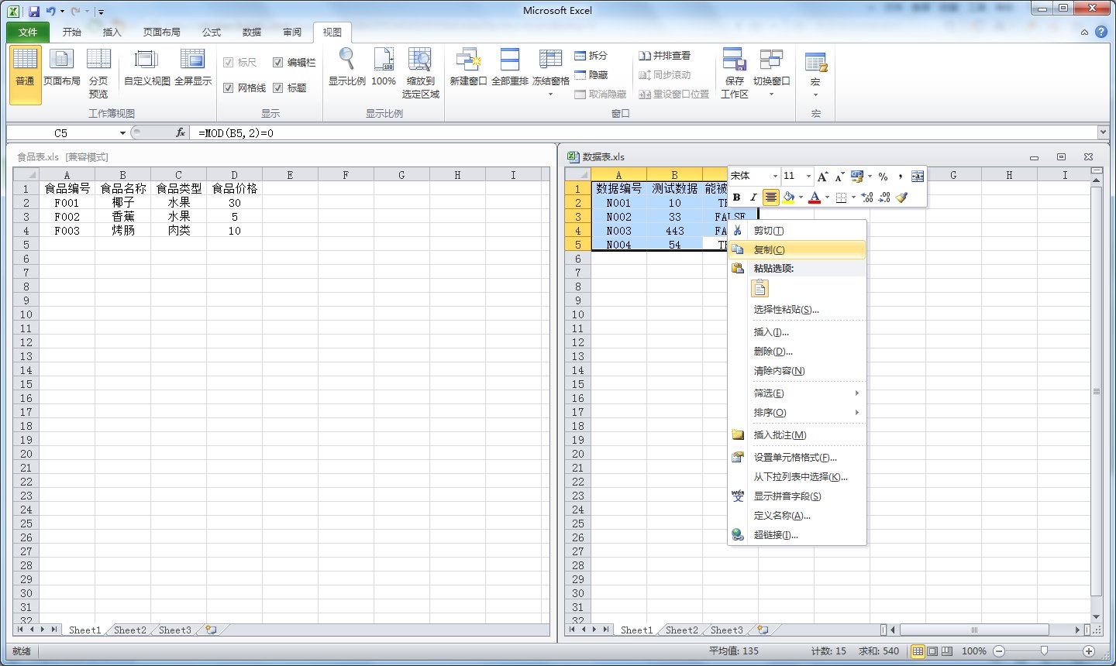Image resolution: width=1116 pixels, height=666 pixels.
Task: Uncheck the Headings (标题) checkbox
Action: tap(278, 88)
